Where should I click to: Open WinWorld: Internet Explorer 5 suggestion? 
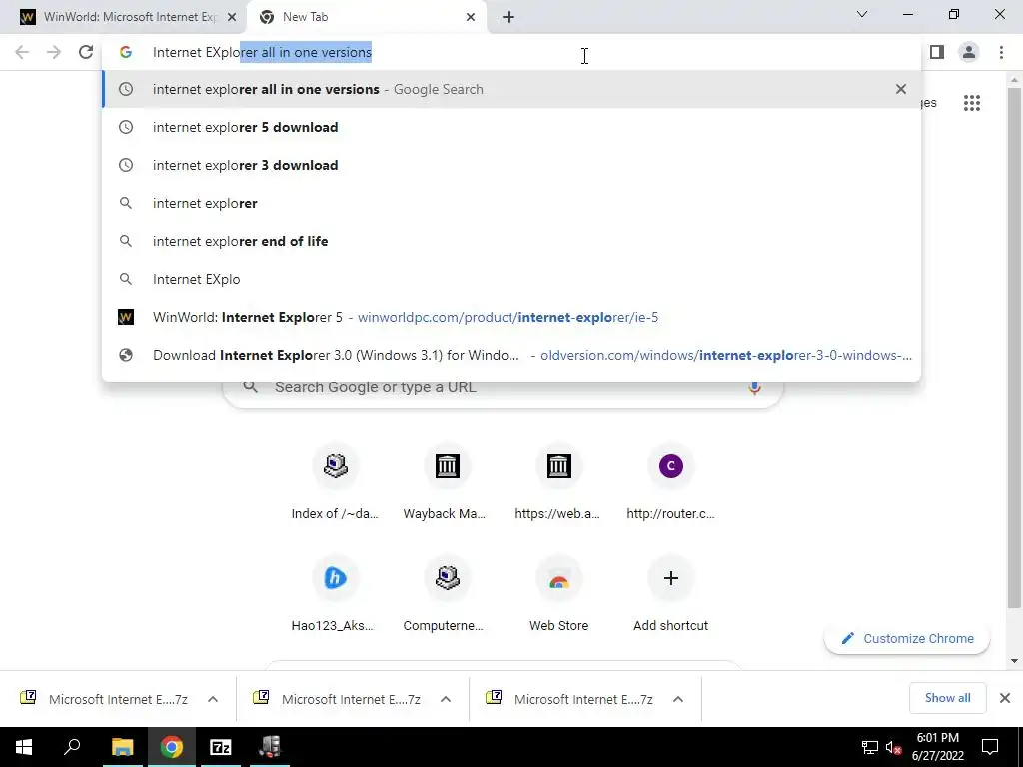pyautogui.click(x=511, y=317)
